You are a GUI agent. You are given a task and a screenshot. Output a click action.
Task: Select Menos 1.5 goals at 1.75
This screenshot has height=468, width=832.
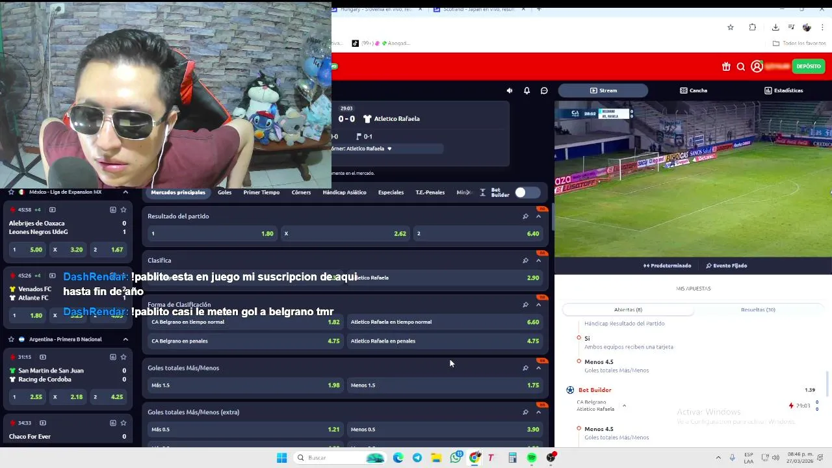(x=445, y=385)
